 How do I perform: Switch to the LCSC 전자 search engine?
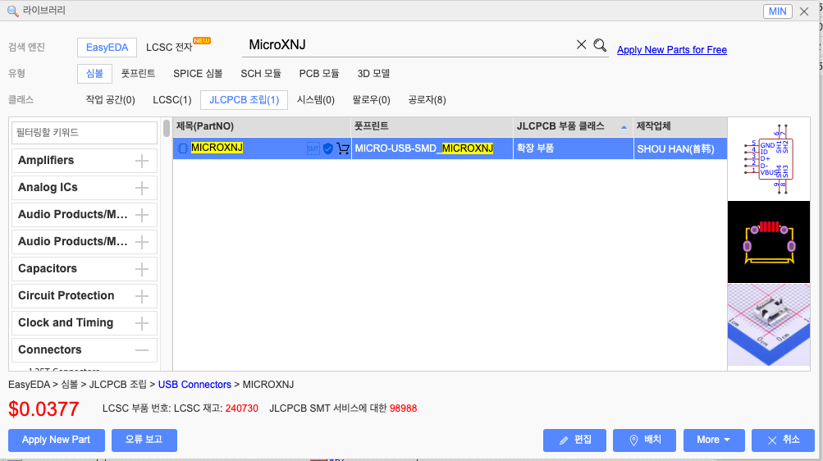point(169,48)
